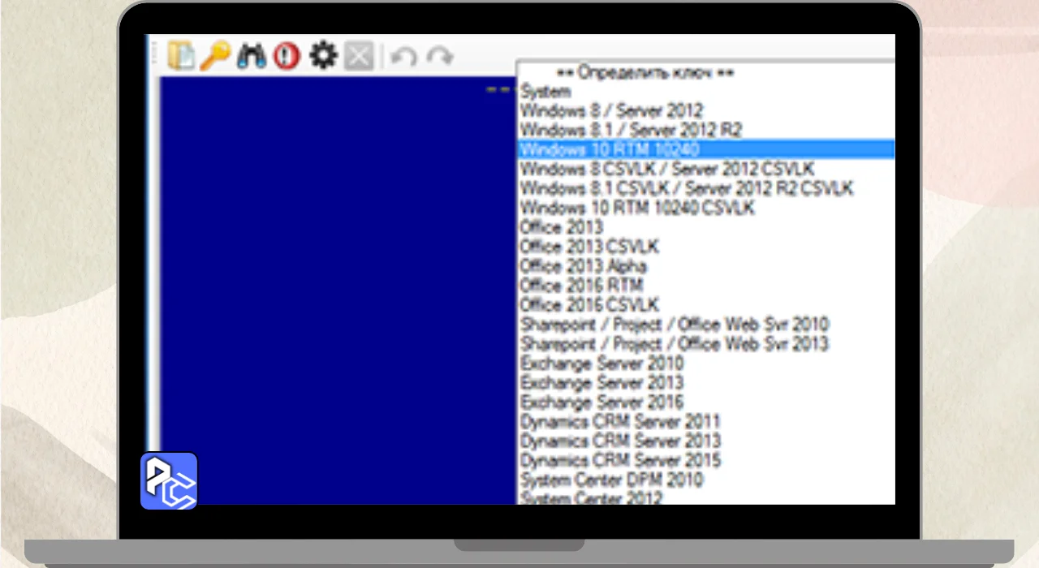This screenshot has height=568, width=1039.
Task: Click the redo arrow icon
Action: pyautogui.click(x=440, y=57)
